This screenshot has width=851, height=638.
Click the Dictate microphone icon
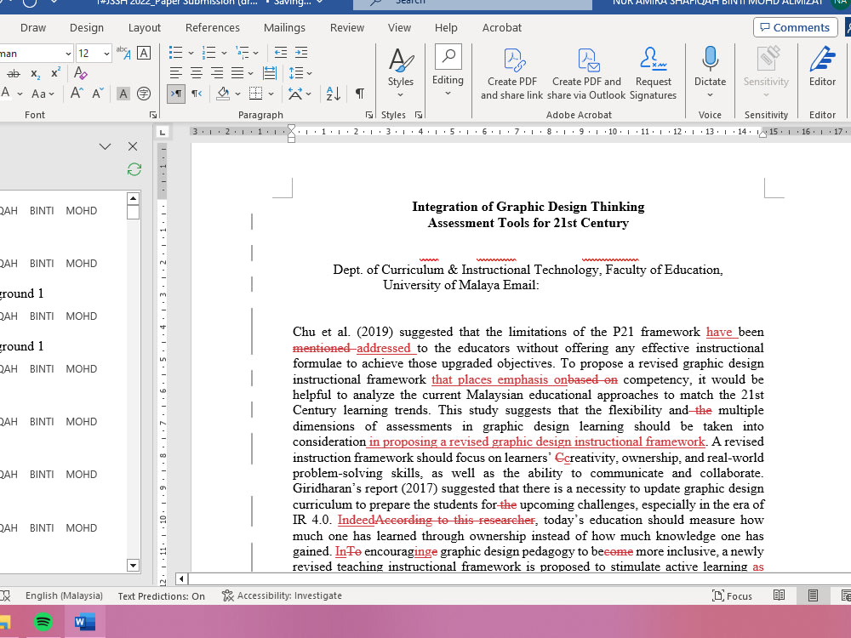coord(710,59)
